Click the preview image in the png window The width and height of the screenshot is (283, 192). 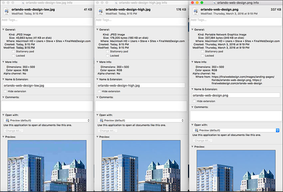click(236, 171)
